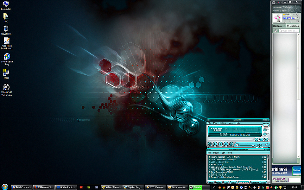
Task: Open the Winamp VIDEO/VIS drawer
Action: coord(266,126)
